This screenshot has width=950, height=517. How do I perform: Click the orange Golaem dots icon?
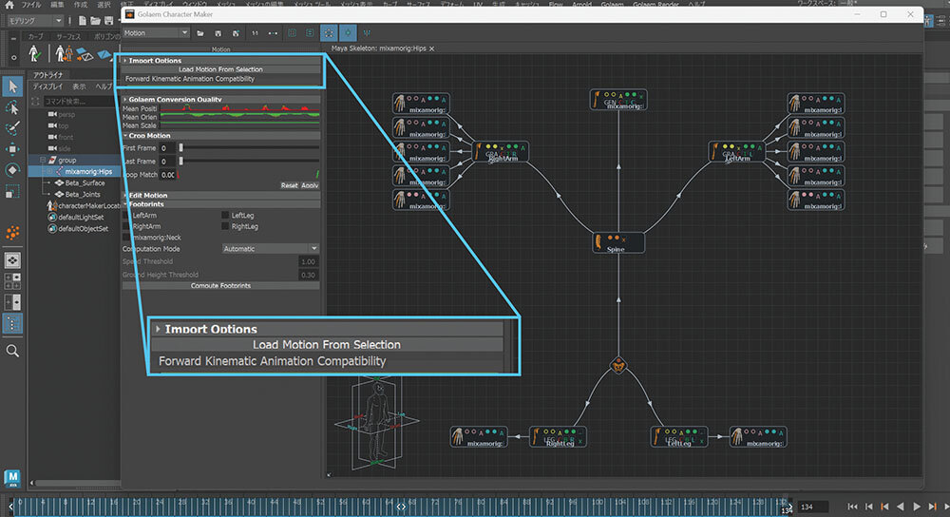[x=12, y=233]
